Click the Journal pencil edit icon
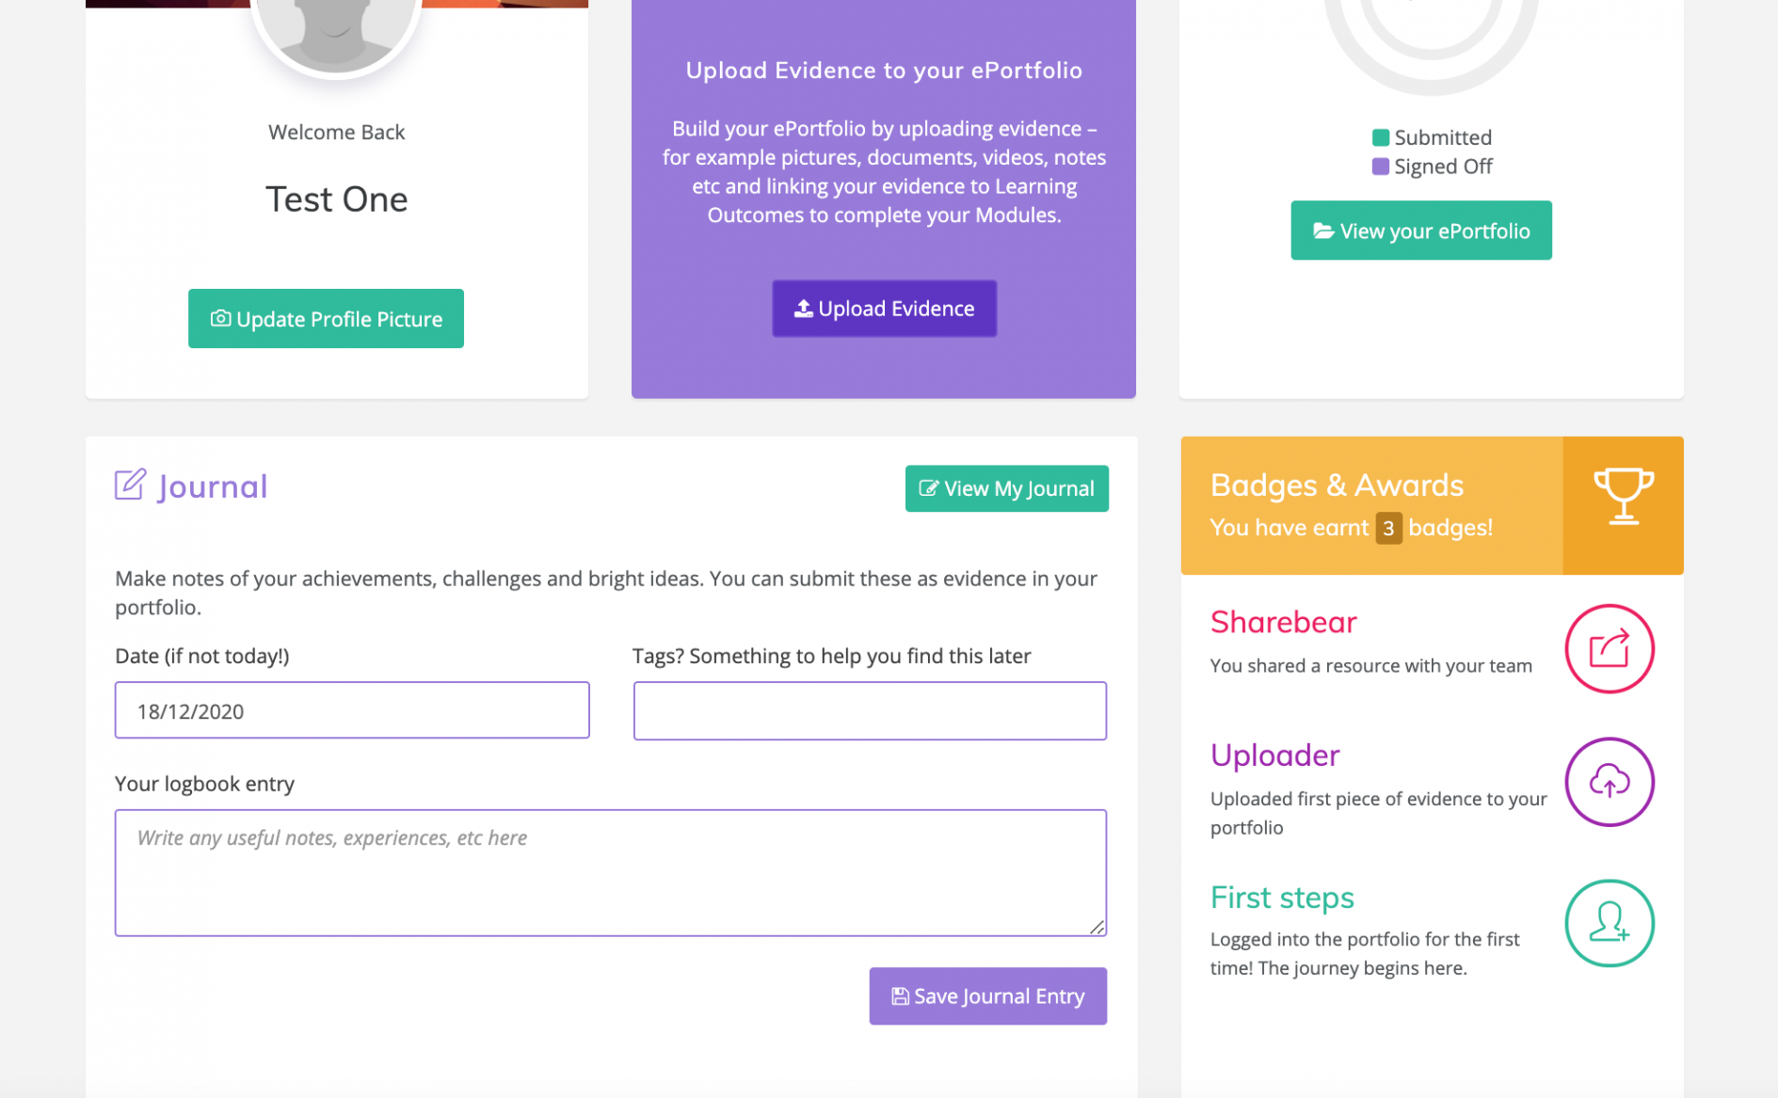1778x1098 pixels. pyautogui.click(x=131, y=485)
